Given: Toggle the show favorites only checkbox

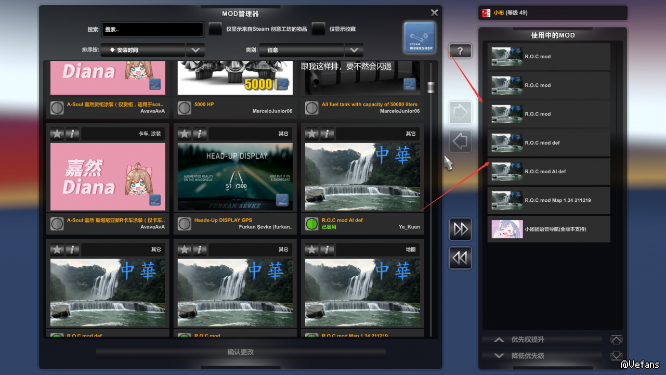Looking at the screenshot, I should click(318, 30).
